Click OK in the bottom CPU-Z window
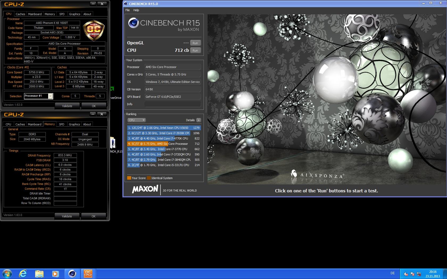This screenshot has width=447, height=279. (x=93, y=216)
